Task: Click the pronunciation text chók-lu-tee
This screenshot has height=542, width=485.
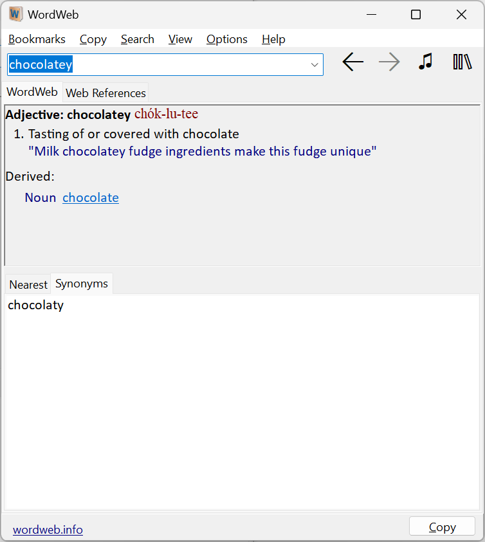Action: tap(167, 114)
